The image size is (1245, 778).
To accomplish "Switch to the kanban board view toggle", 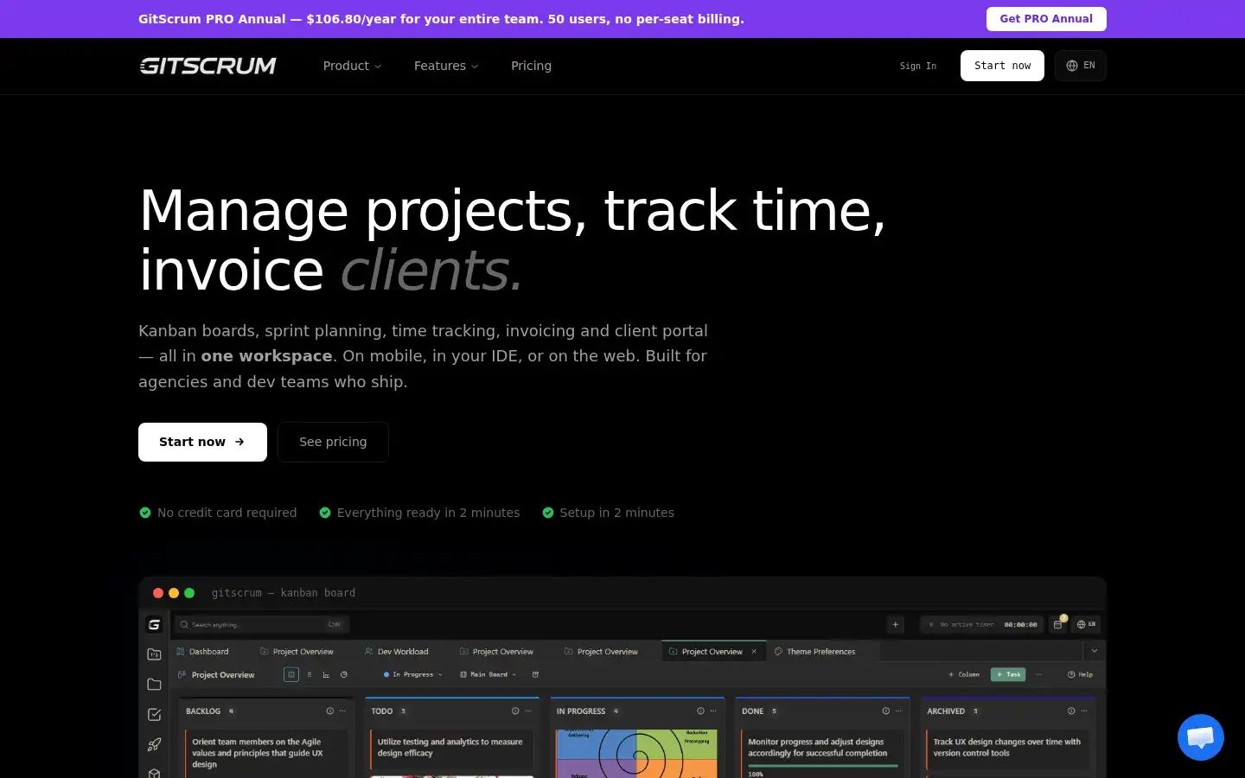I will (x=291, y=674).
